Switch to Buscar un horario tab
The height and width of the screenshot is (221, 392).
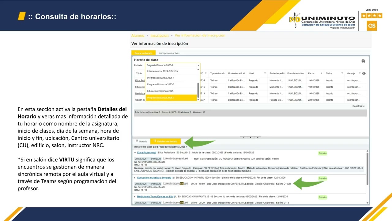[143, 53]
